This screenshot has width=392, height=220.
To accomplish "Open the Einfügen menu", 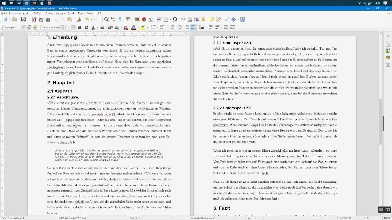I will tap(38, 13).
